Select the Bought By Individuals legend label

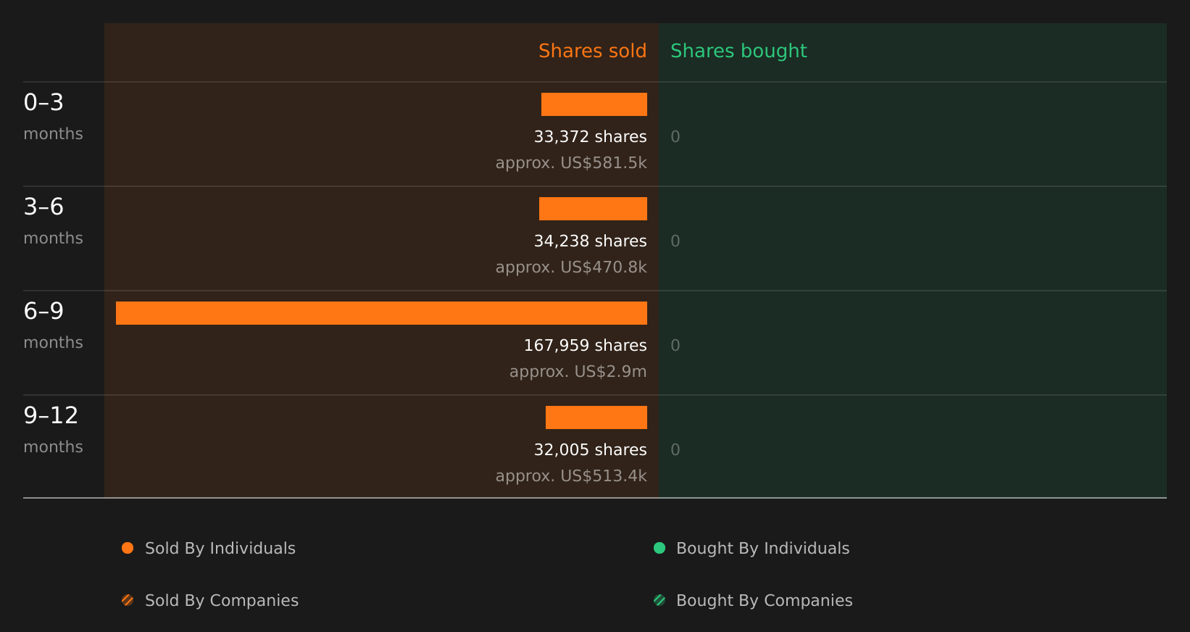click(763, 549)
